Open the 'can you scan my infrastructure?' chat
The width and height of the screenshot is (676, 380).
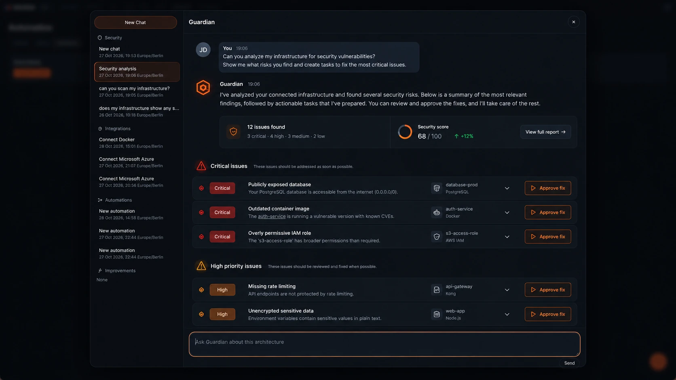(x=137, y=92)
